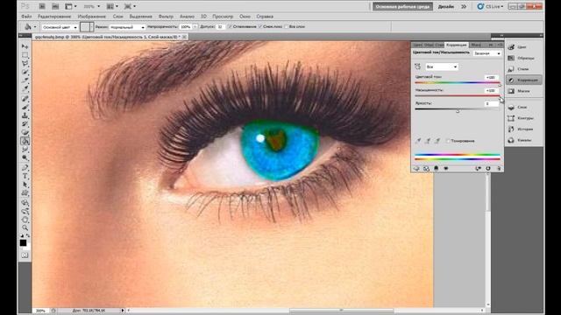
Task: Open the Изображение menu
Action: pos(91,17)
